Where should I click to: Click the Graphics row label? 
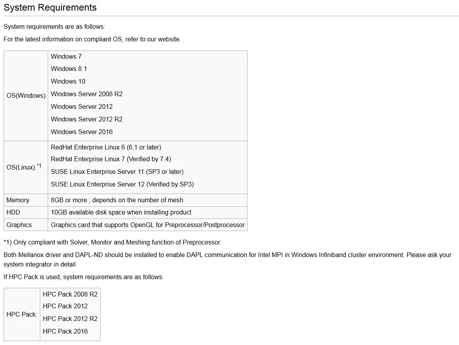(19, 225)
